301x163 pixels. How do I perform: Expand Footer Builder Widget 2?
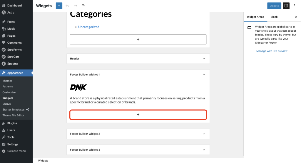tap(204, 134)
